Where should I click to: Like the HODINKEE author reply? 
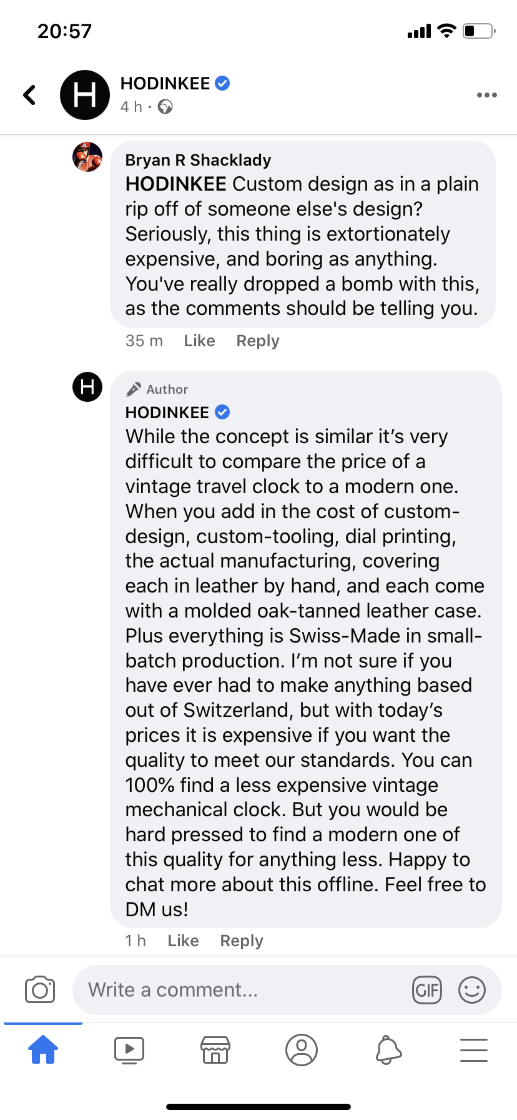click(183, 941)
